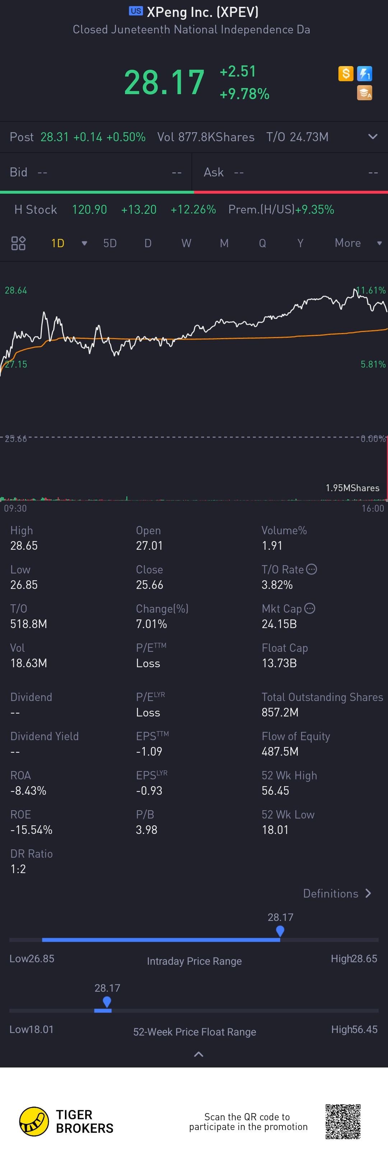Click the Intraday Price Range marker
The height and width of the screenshot is (1176, 388).
tap(280, 930)
